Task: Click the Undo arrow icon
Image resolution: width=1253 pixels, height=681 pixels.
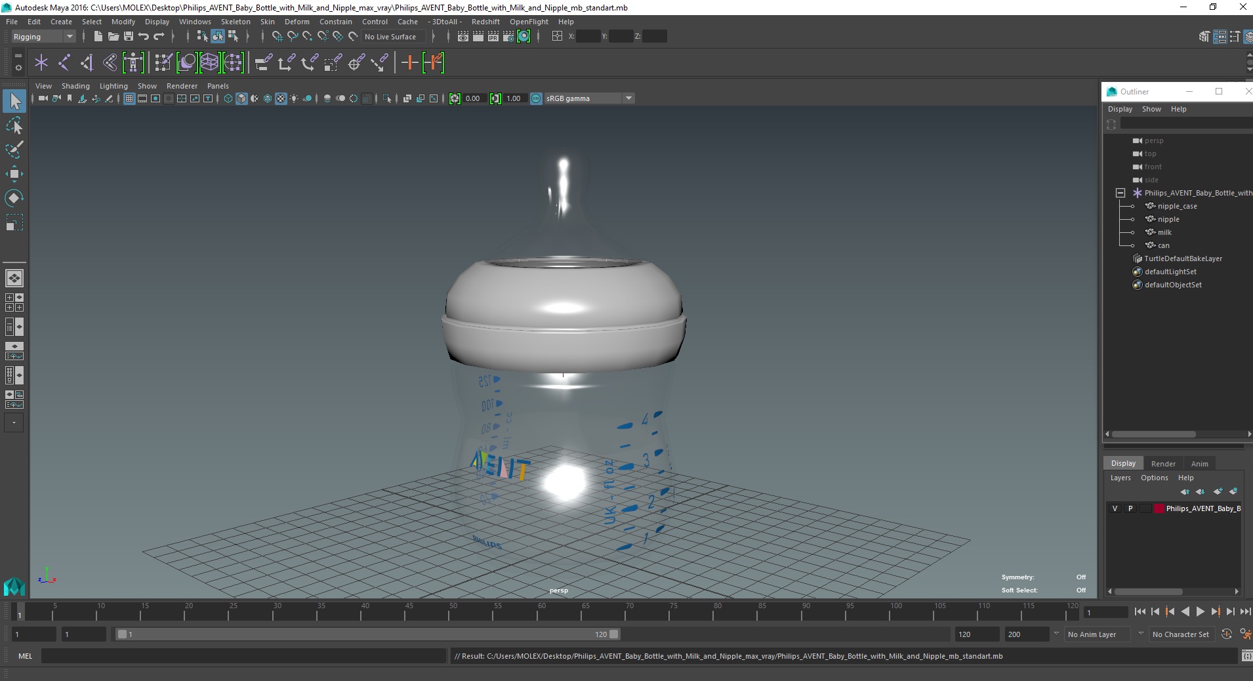Action: [x=143, y=37]
